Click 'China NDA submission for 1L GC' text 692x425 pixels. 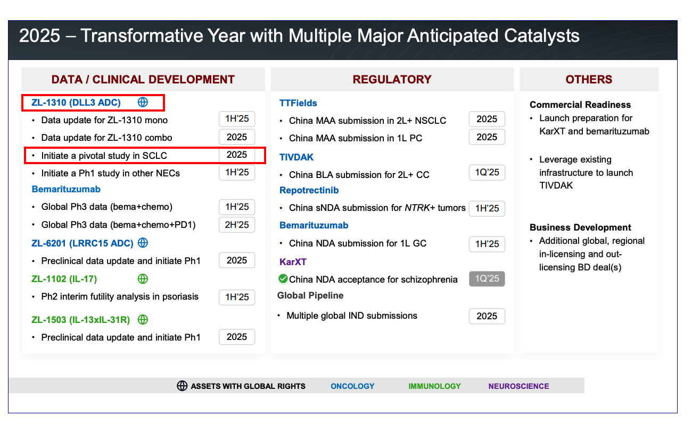pos(358,243)
